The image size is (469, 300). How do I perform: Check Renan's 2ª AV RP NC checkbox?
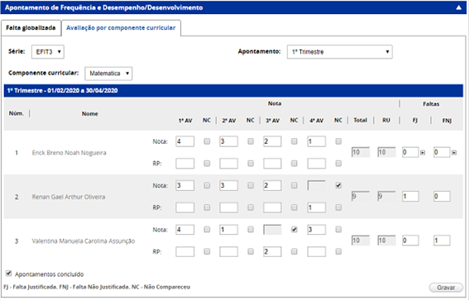click(251, 207)
